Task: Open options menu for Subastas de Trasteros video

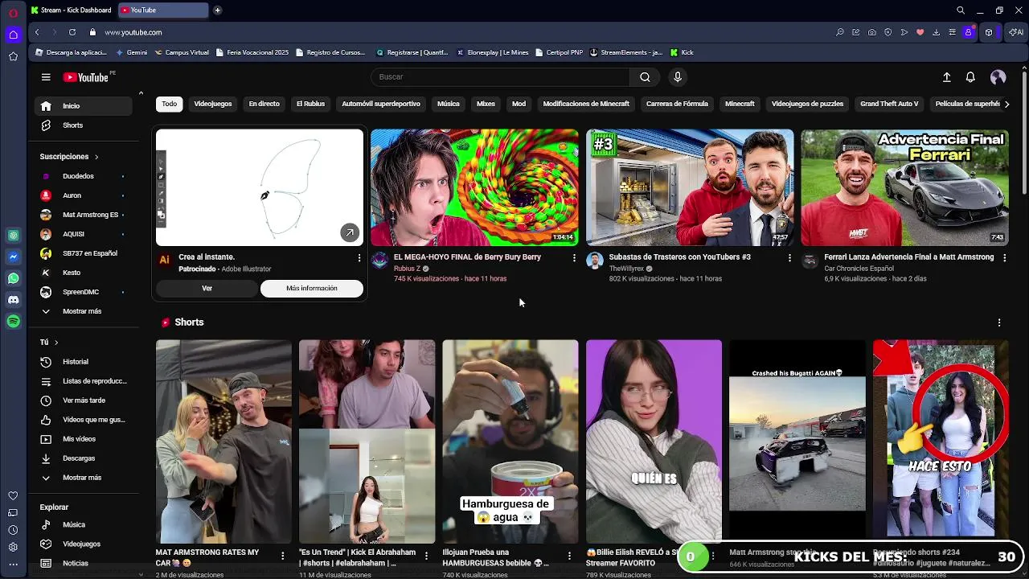Action: pyautogui.click(x=789, y=258)
